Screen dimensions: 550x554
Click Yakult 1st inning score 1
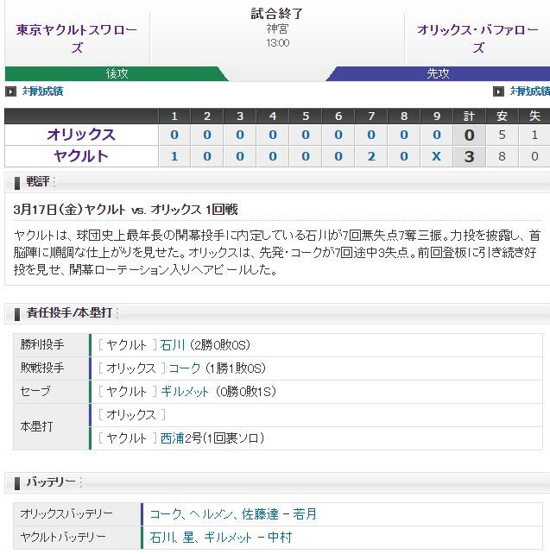pyautogui.click(x=174, y=156)
